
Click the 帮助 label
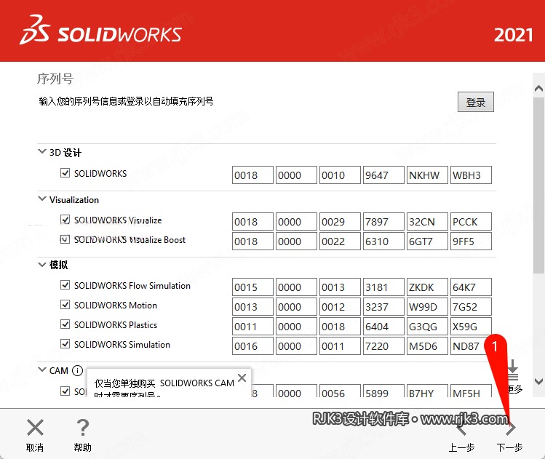[83, 447]
